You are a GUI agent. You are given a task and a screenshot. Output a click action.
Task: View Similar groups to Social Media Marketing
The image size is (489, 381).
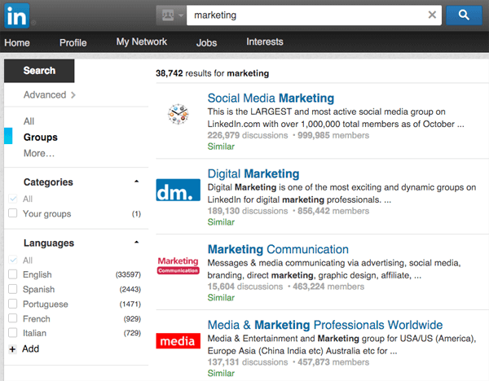coord(221,147)
